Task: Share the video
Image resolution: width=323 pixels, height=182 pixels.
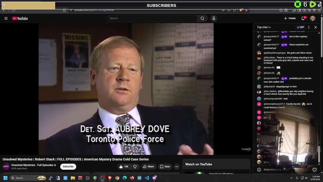Action: [x=148, y=167]
